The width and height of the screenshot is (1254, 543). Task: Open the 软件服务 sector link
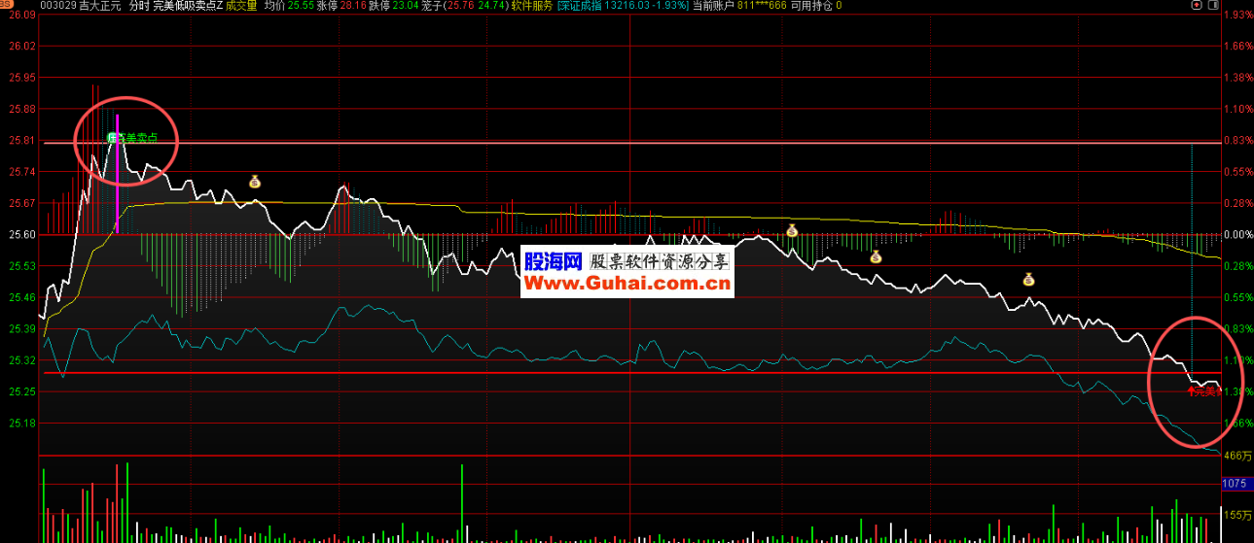(531, 6)
